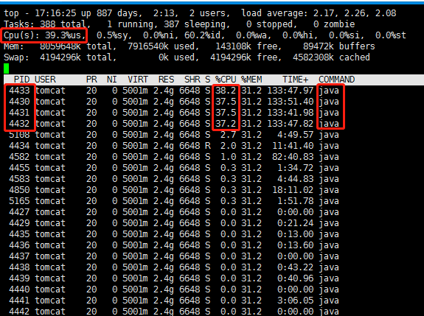424x316 pixels.
Task: Click the green terminal cursor block
Action: tap(7, 69)
